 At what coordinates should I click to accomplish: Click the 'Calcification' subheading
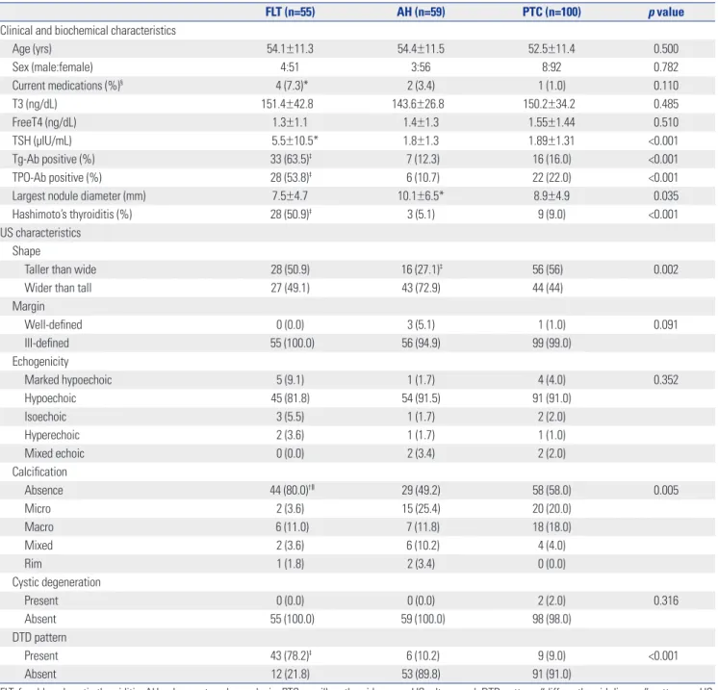pyautogui.click(x=39, y=472)
